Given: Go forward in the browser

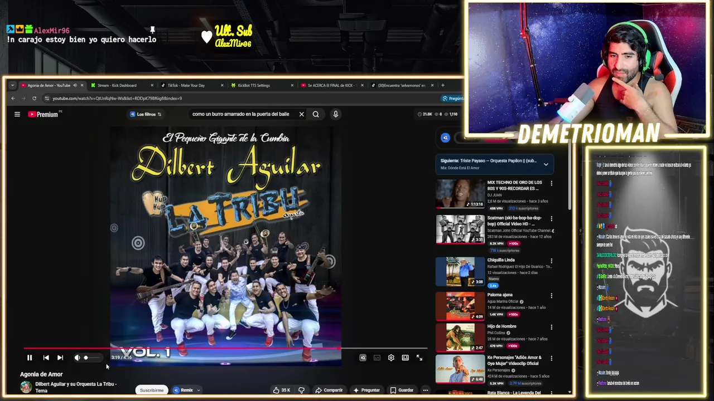Looking at the screenshot, I should coord(23,98).
